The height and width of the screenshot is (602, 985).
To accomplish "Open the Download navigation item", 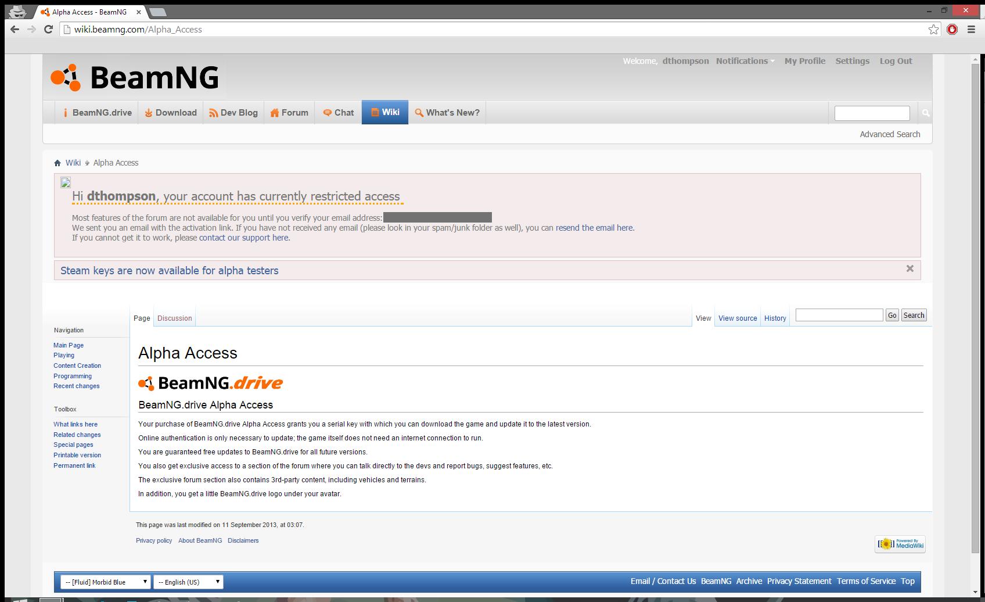I will coord(171,113).
